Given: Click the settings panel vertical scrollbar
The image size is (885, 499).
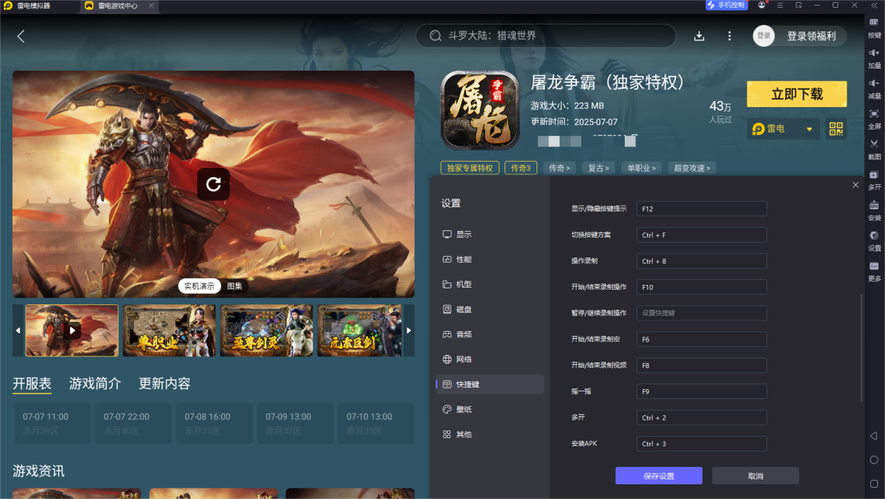Looking at the screenshot, I should (x=861, y=348).
